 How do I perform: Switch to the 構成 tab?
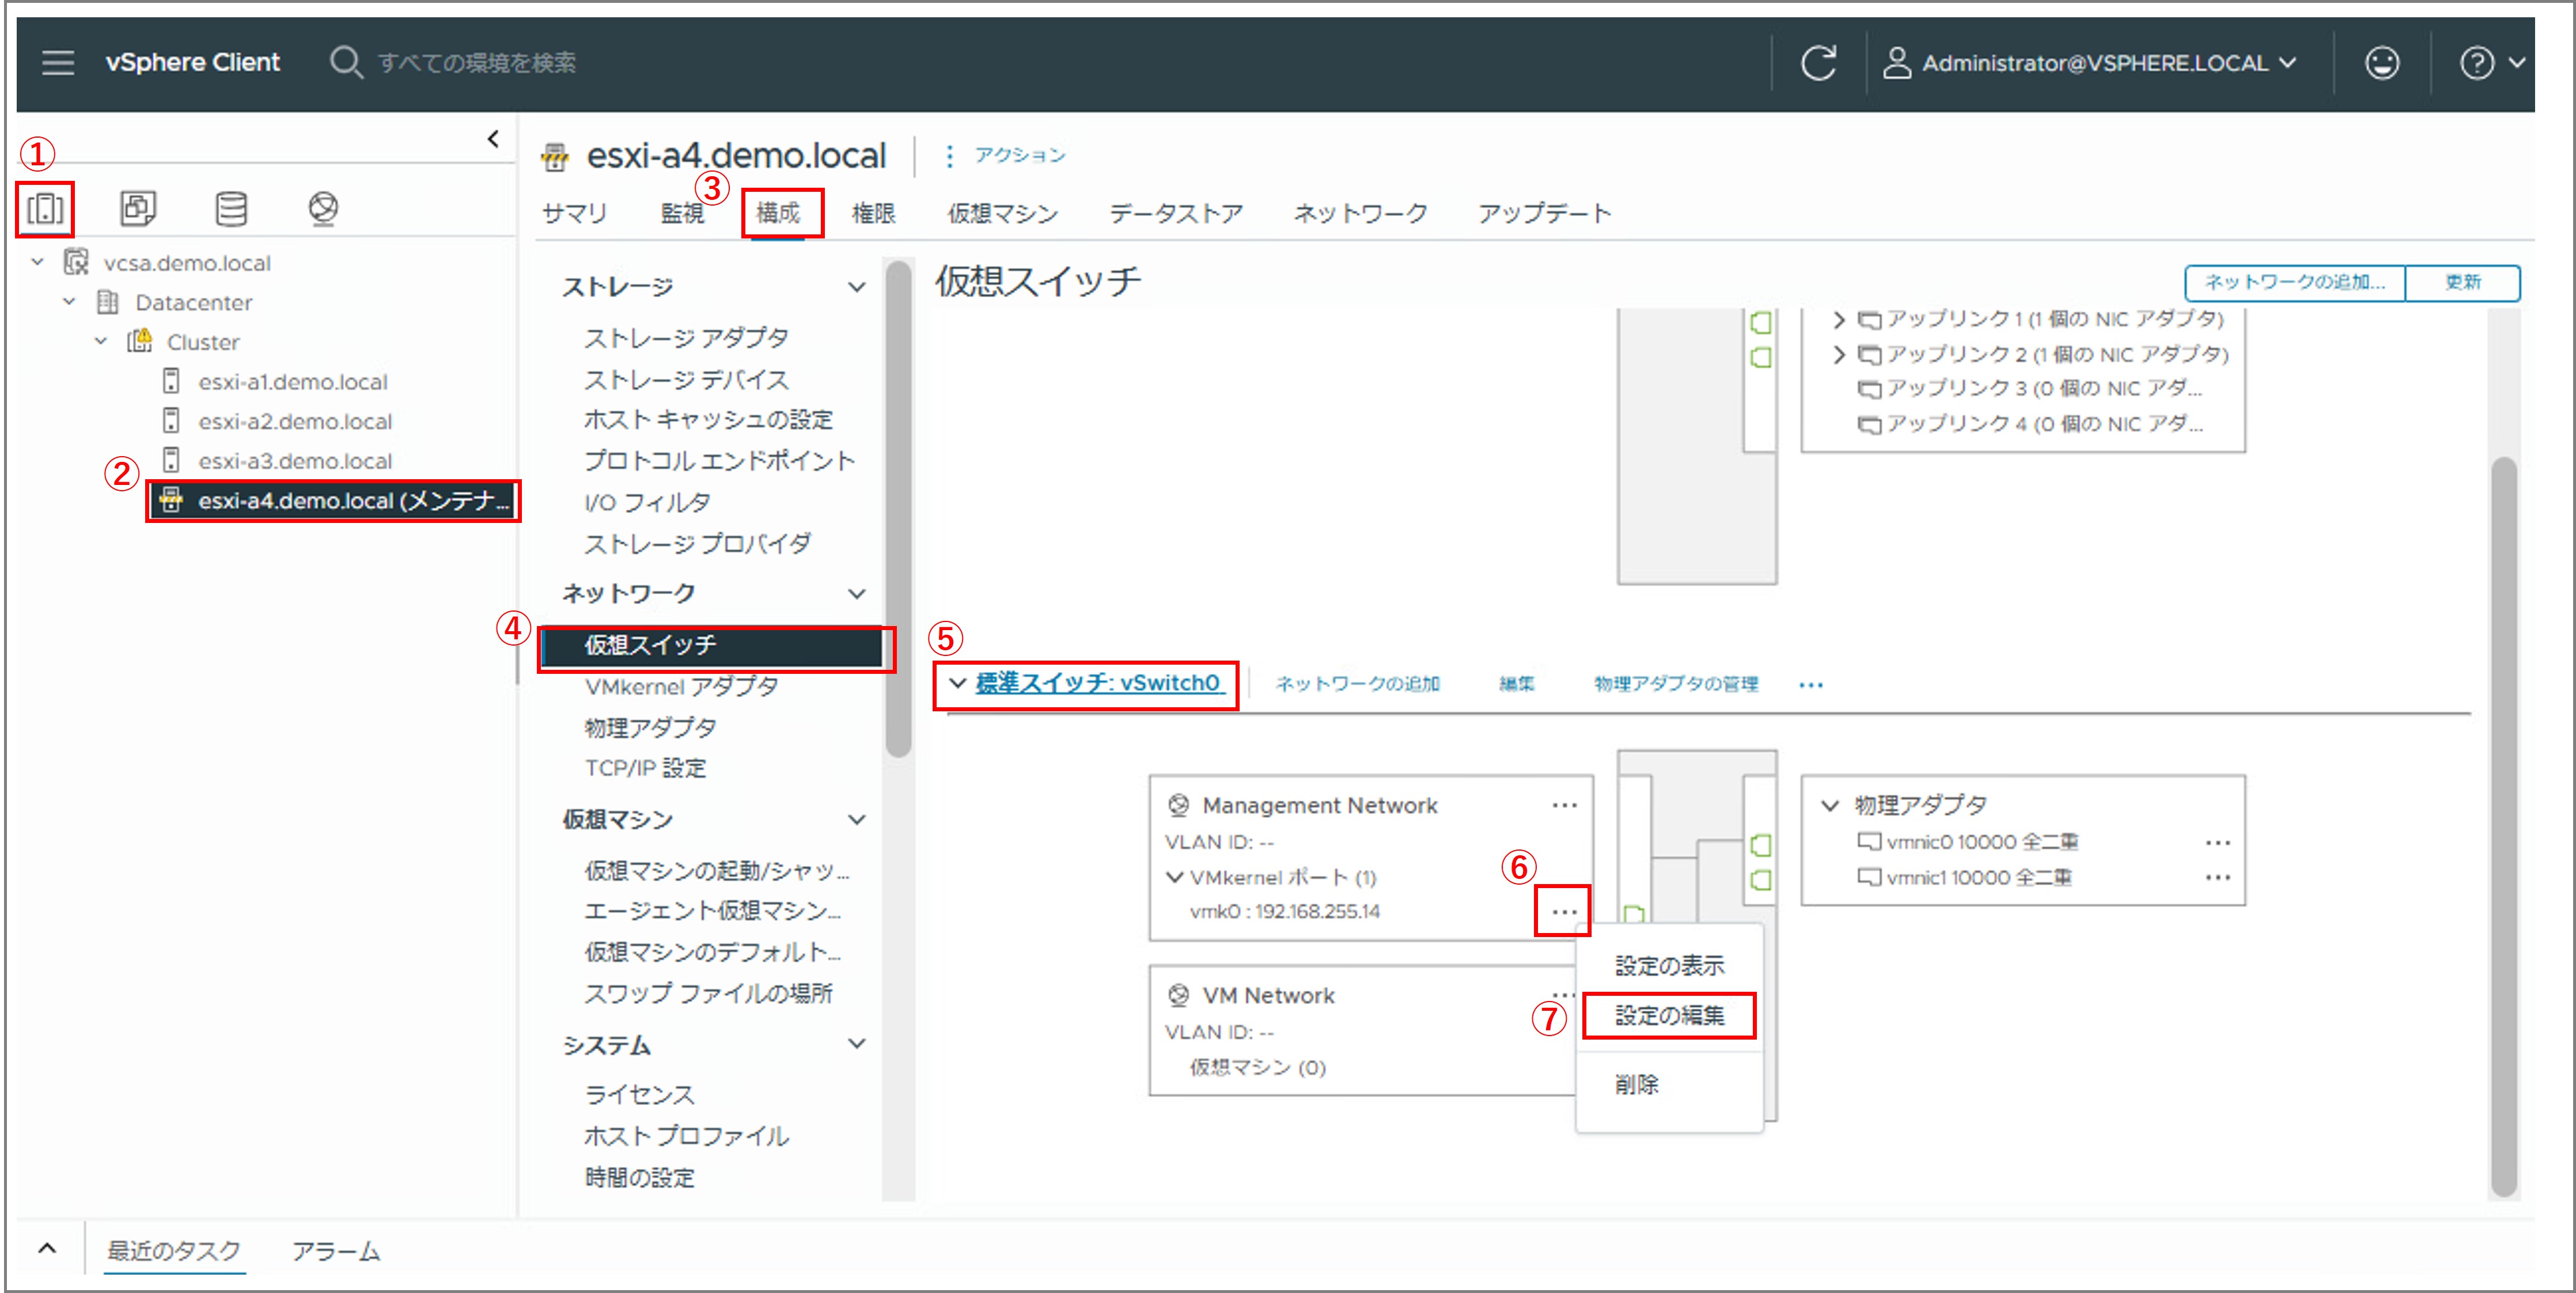point(778,213)
